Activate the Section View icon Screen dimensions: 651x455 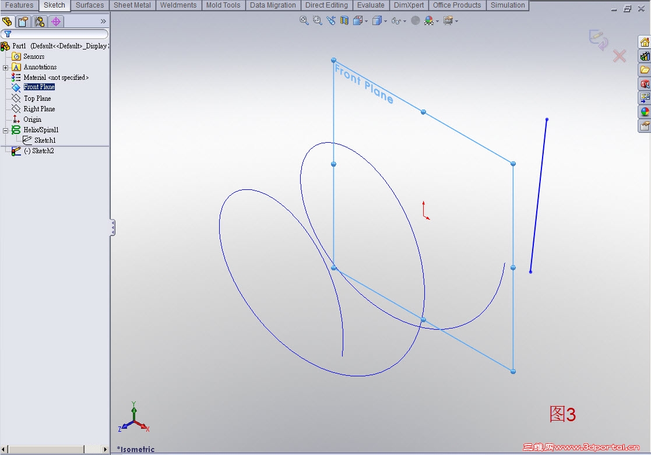[x=344, y=20]
